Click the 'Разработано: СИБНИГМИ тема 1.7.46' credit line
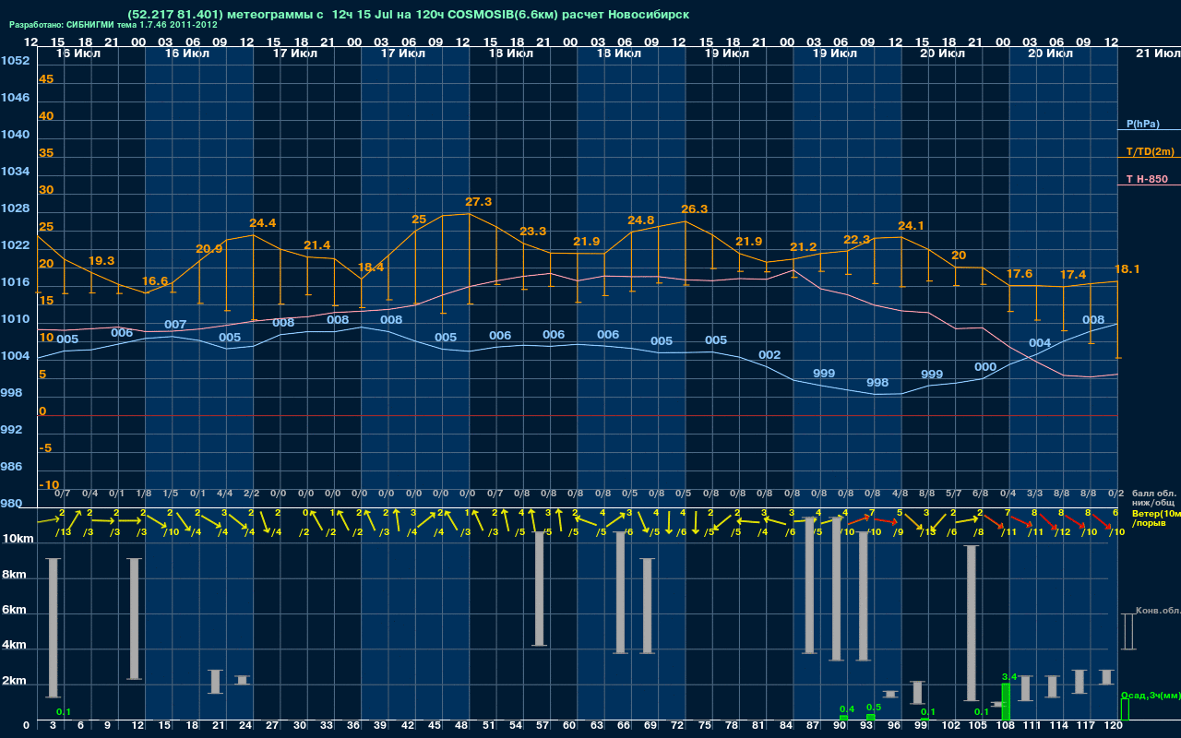 coord(113,25)
